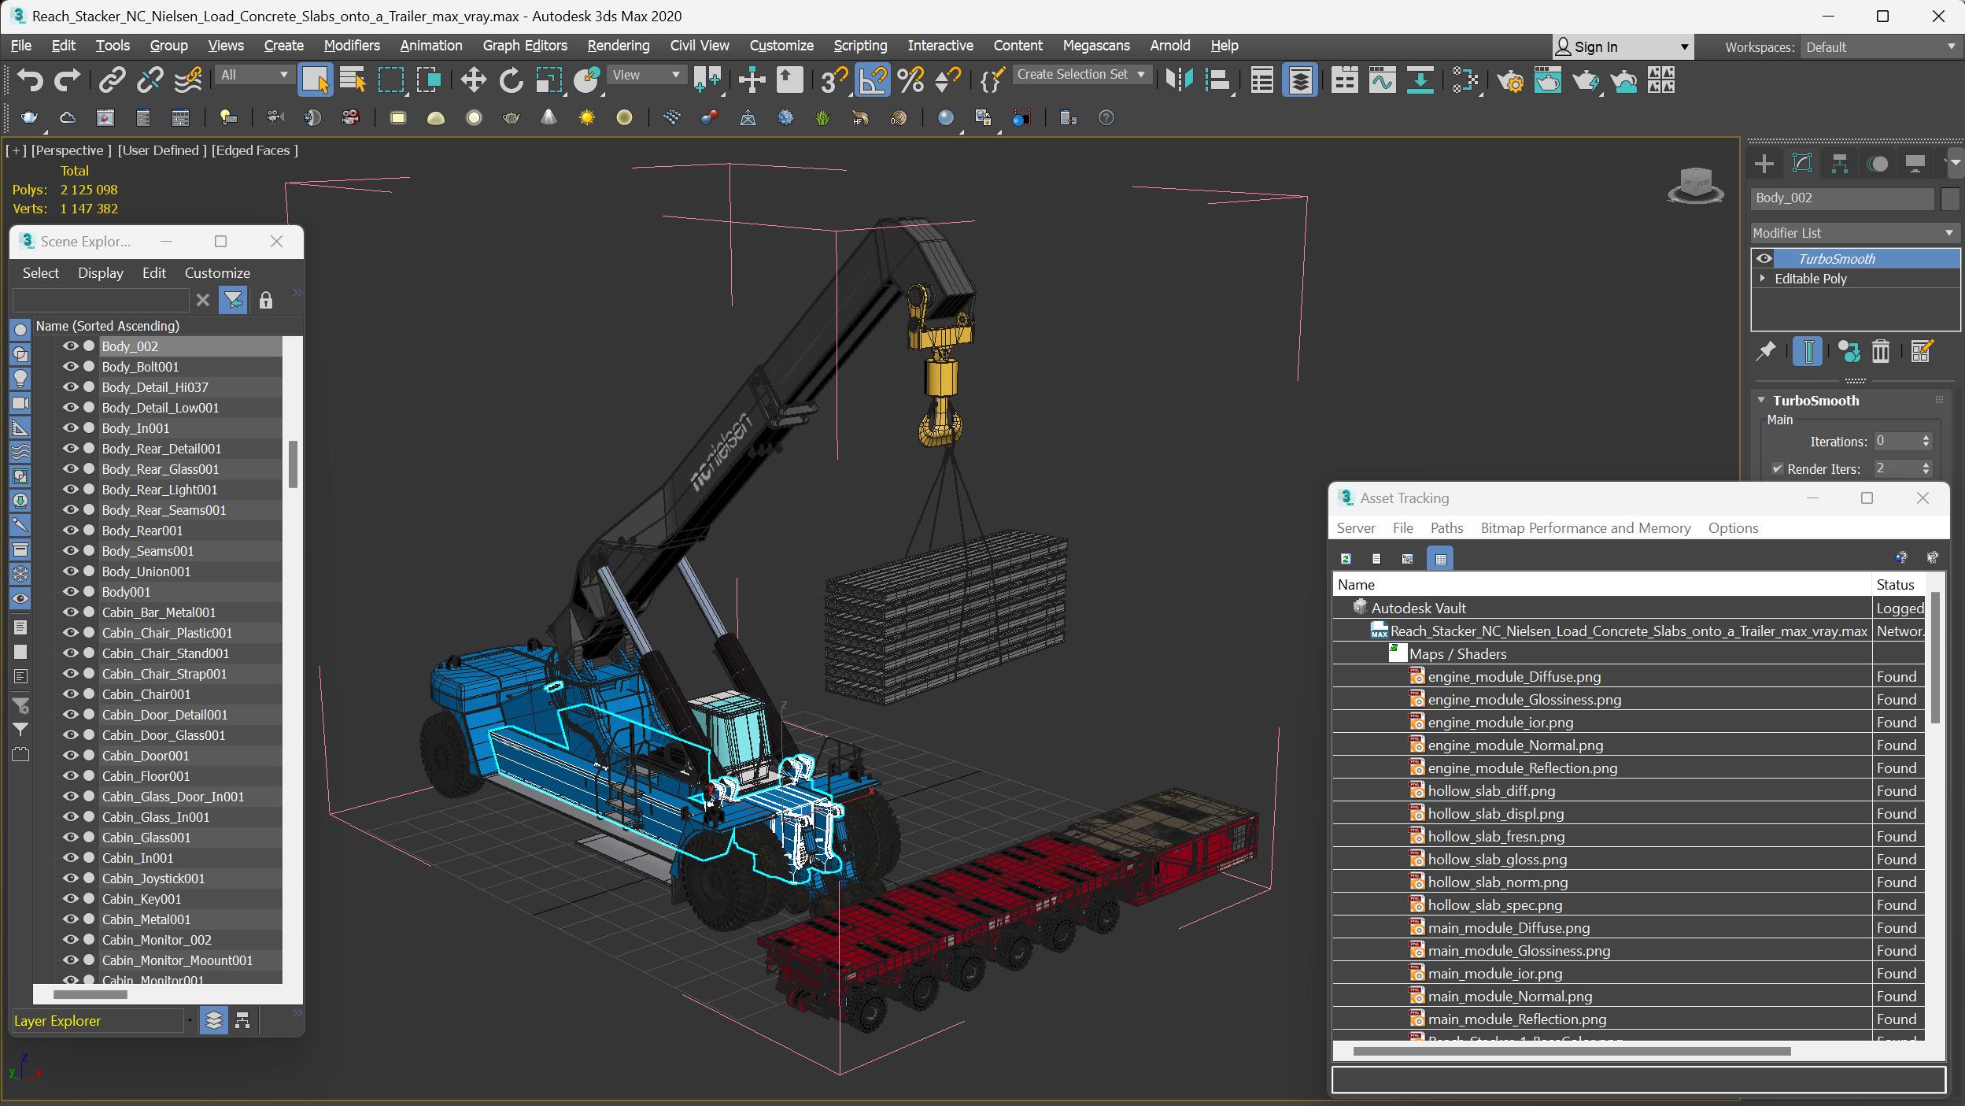Activate Select and Scale tool
This screenshot has height=1106, width=1965.
549,80
